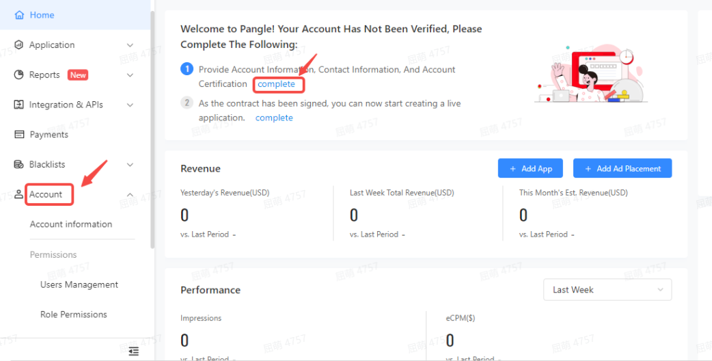The width and height of the screenshot is (712, 361).
Task: Click the Add App button
Action: point(530,168)
